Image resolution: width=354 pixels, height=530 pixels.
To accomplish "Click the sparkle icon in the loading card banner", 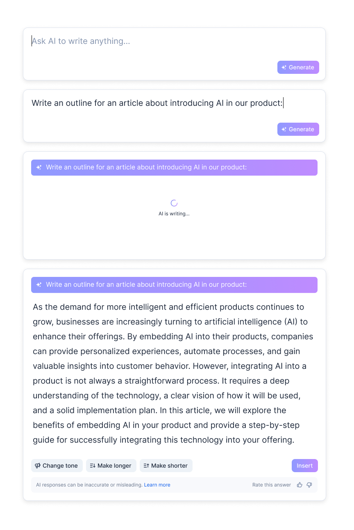I will [x=39, y=167].
